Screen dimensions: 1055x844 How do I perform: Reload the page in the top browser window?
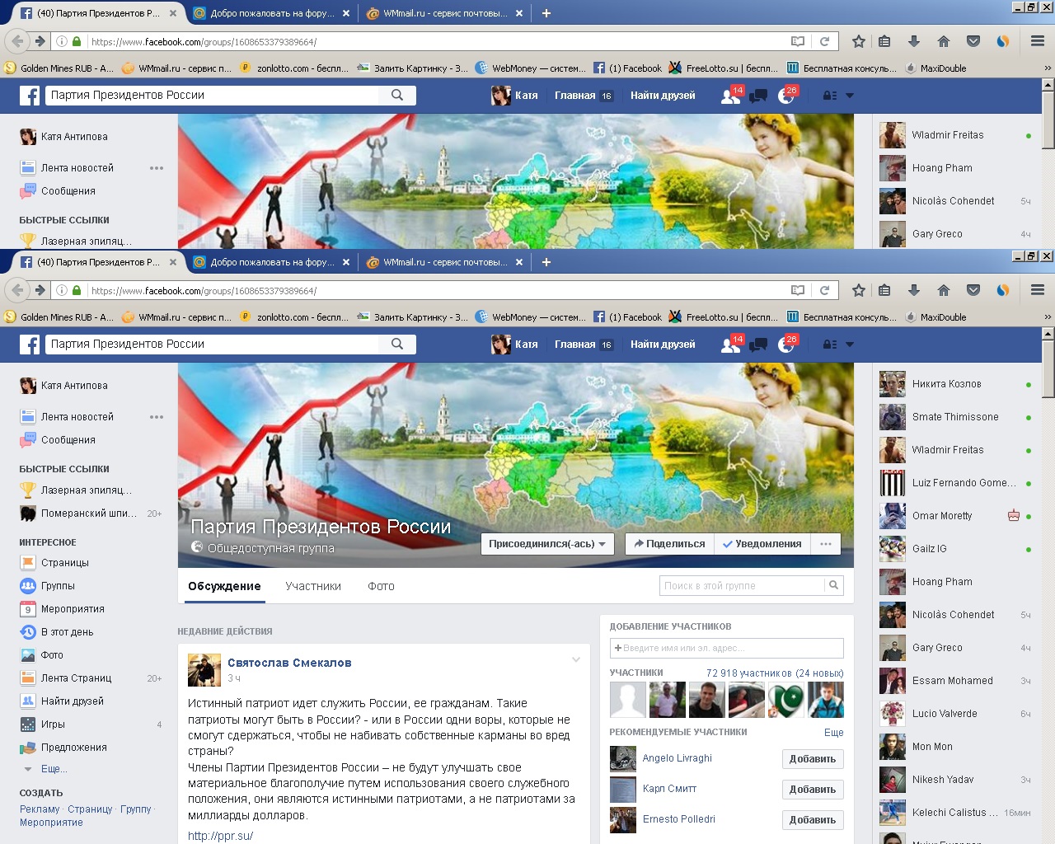[x=824, y=41]
